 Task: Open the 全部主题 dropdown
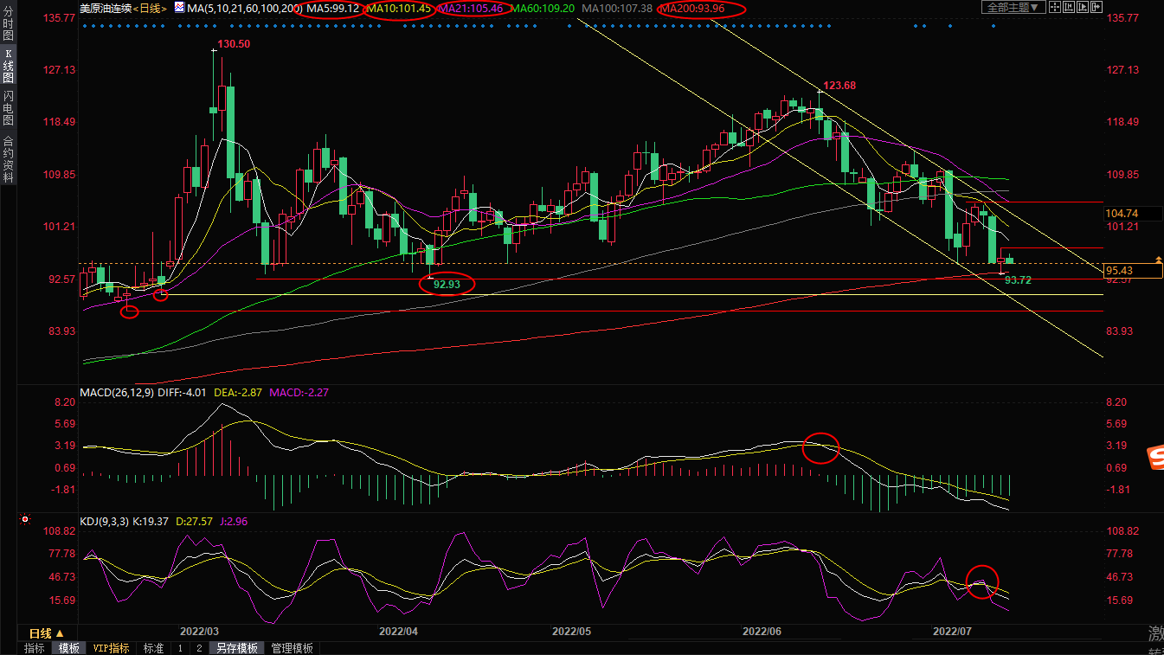(1011, 7)
